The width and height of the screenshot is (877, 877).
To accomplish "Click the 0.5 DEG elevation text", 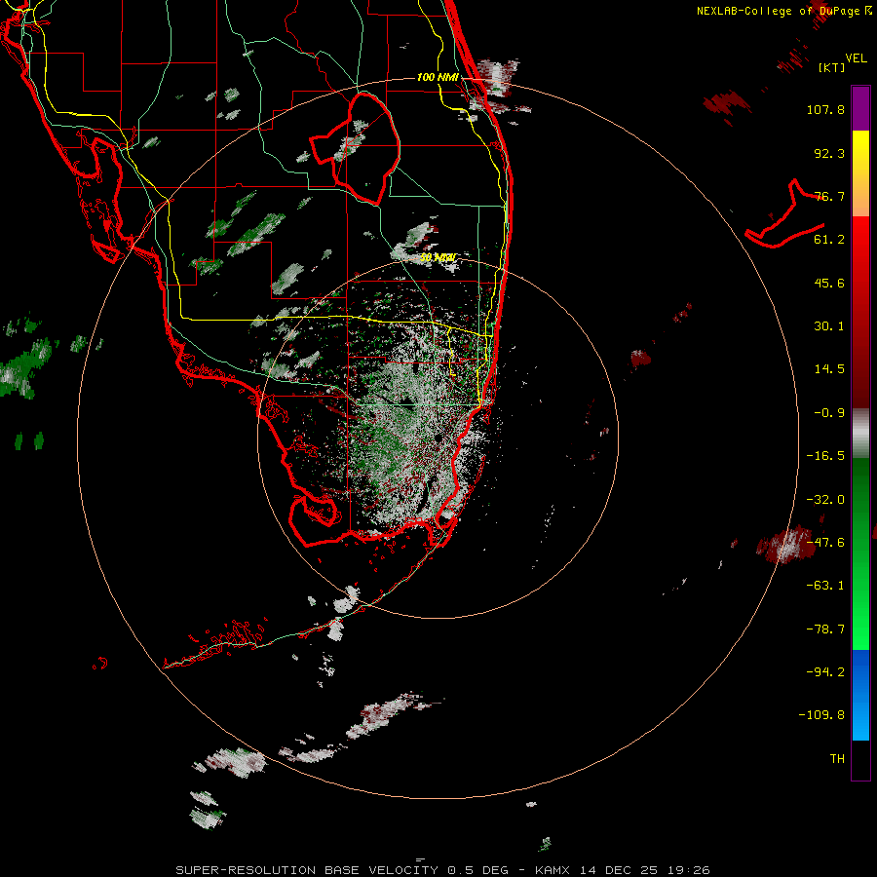I will [477, 870].
